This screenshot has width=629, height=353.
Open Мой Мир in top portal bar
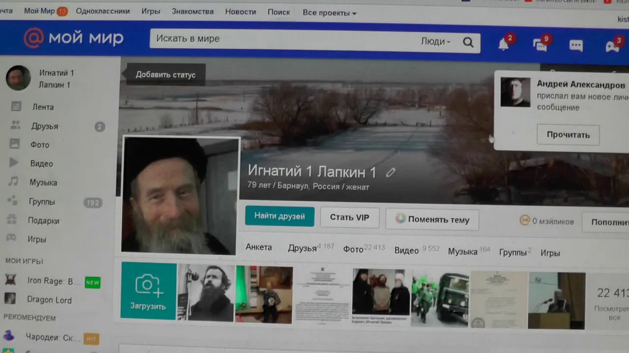click(x=39, y=11)
